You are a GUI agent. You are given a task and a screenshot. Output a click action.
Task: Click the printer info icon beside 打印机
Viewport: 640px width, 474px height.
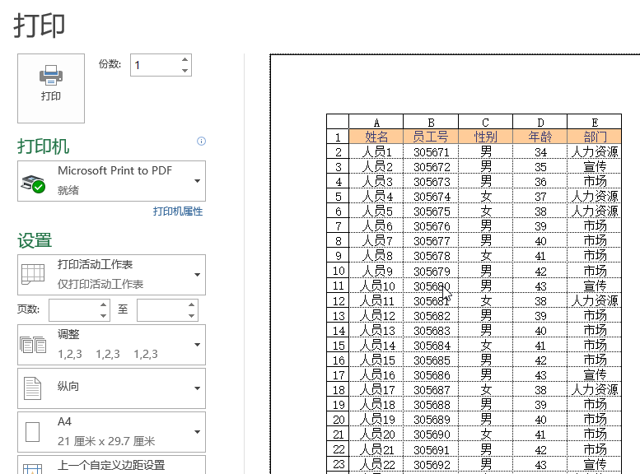click(201, 142)
